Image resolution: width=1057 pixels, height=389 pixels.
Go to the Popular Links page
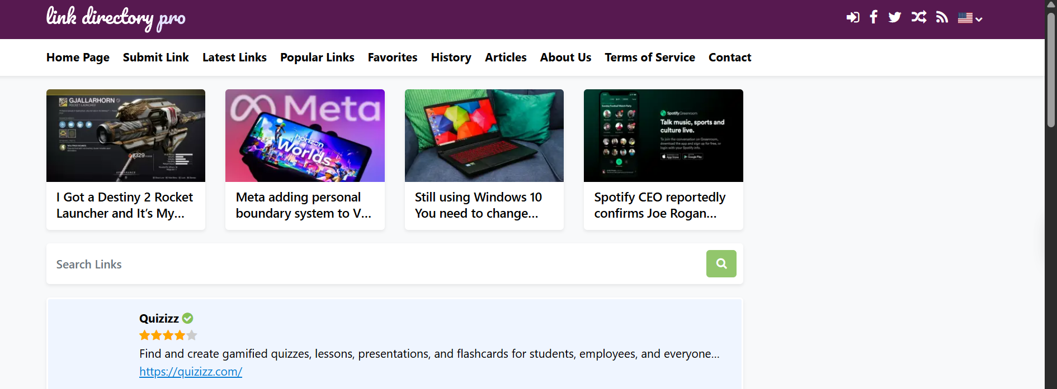click(x=317, y=57)
